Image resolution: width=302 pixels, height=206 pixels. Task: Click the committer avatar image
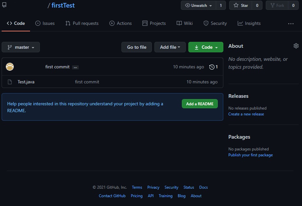[x=10, y=67]
